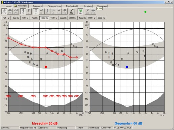
Task: Select the SNR measurement icon
Action: pos(16,11)
